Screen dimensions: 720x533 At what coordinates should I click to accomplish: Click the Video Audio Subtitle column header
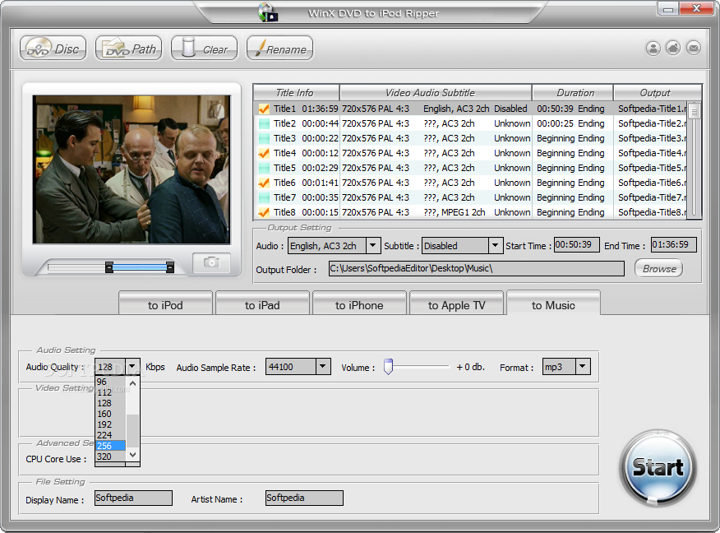[436, 92]
